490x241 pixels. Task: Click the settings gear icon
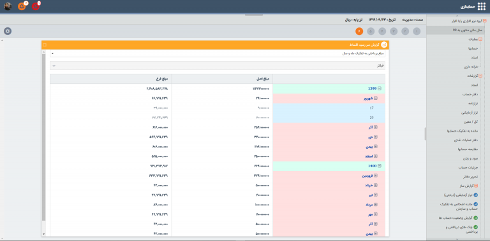pyautogui.click(x=8, y=31)
